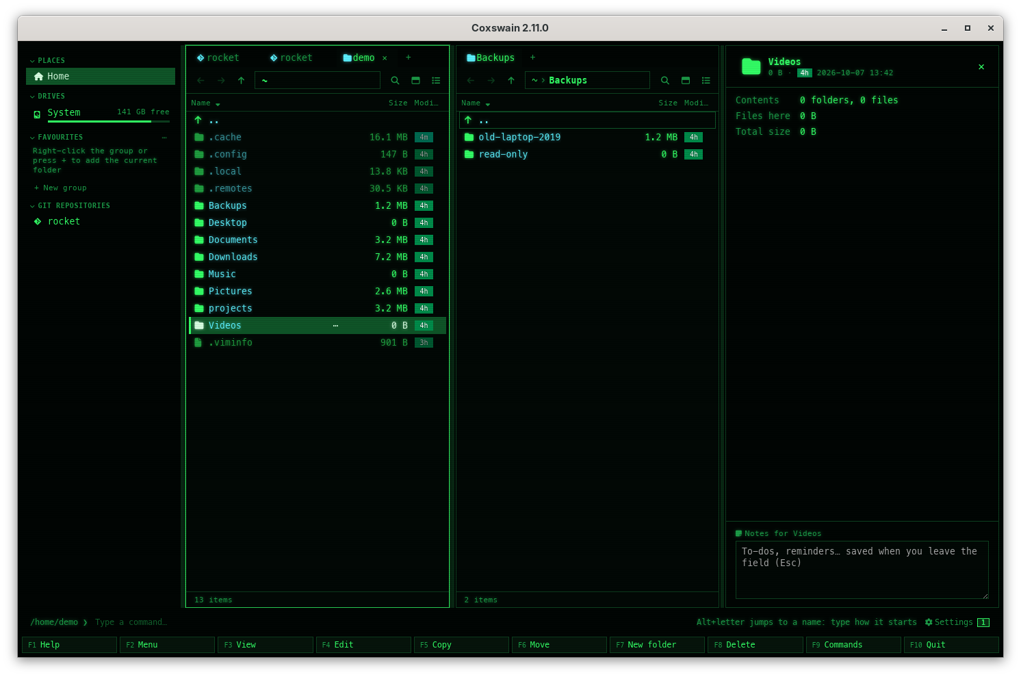The width and height of the screenshot is (1021, 677).
Task: Sort by Size in the Backups pane
Action: pos(668,103)
